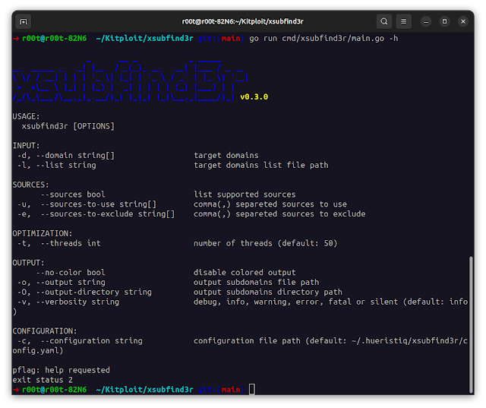Click 'configuration file path' description
This screenshot has width=486, height=408.
(247, 340)
